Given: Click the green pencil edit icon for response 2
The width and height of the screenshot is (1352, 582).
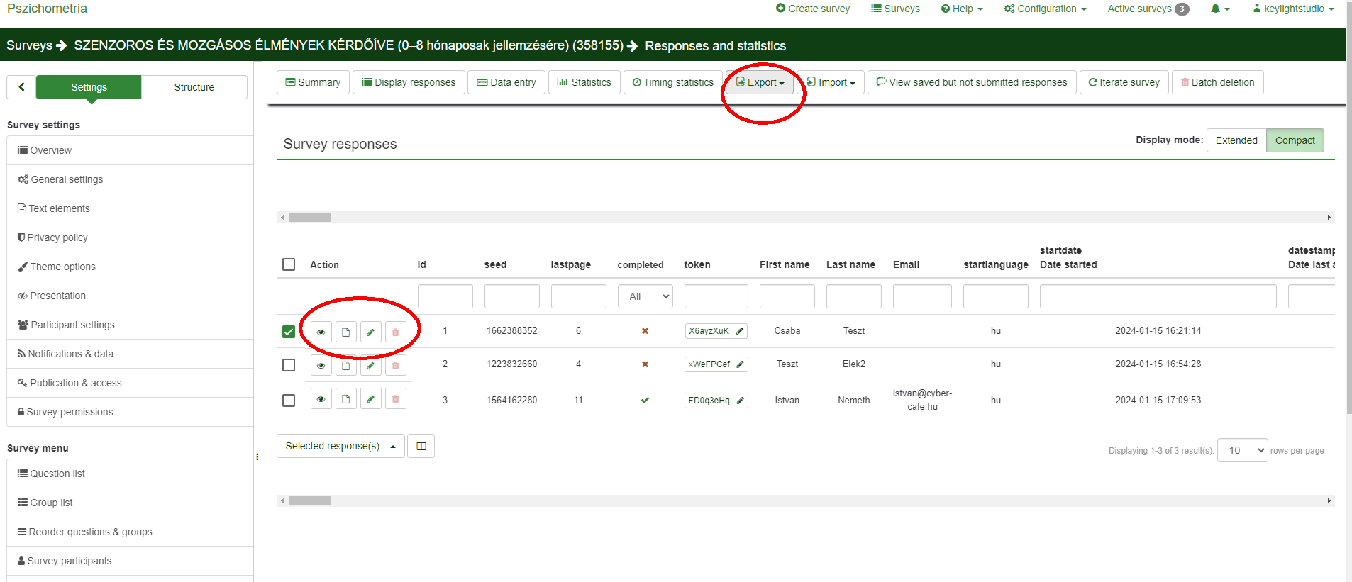Looking at the screenshot, I should [370, 365].
